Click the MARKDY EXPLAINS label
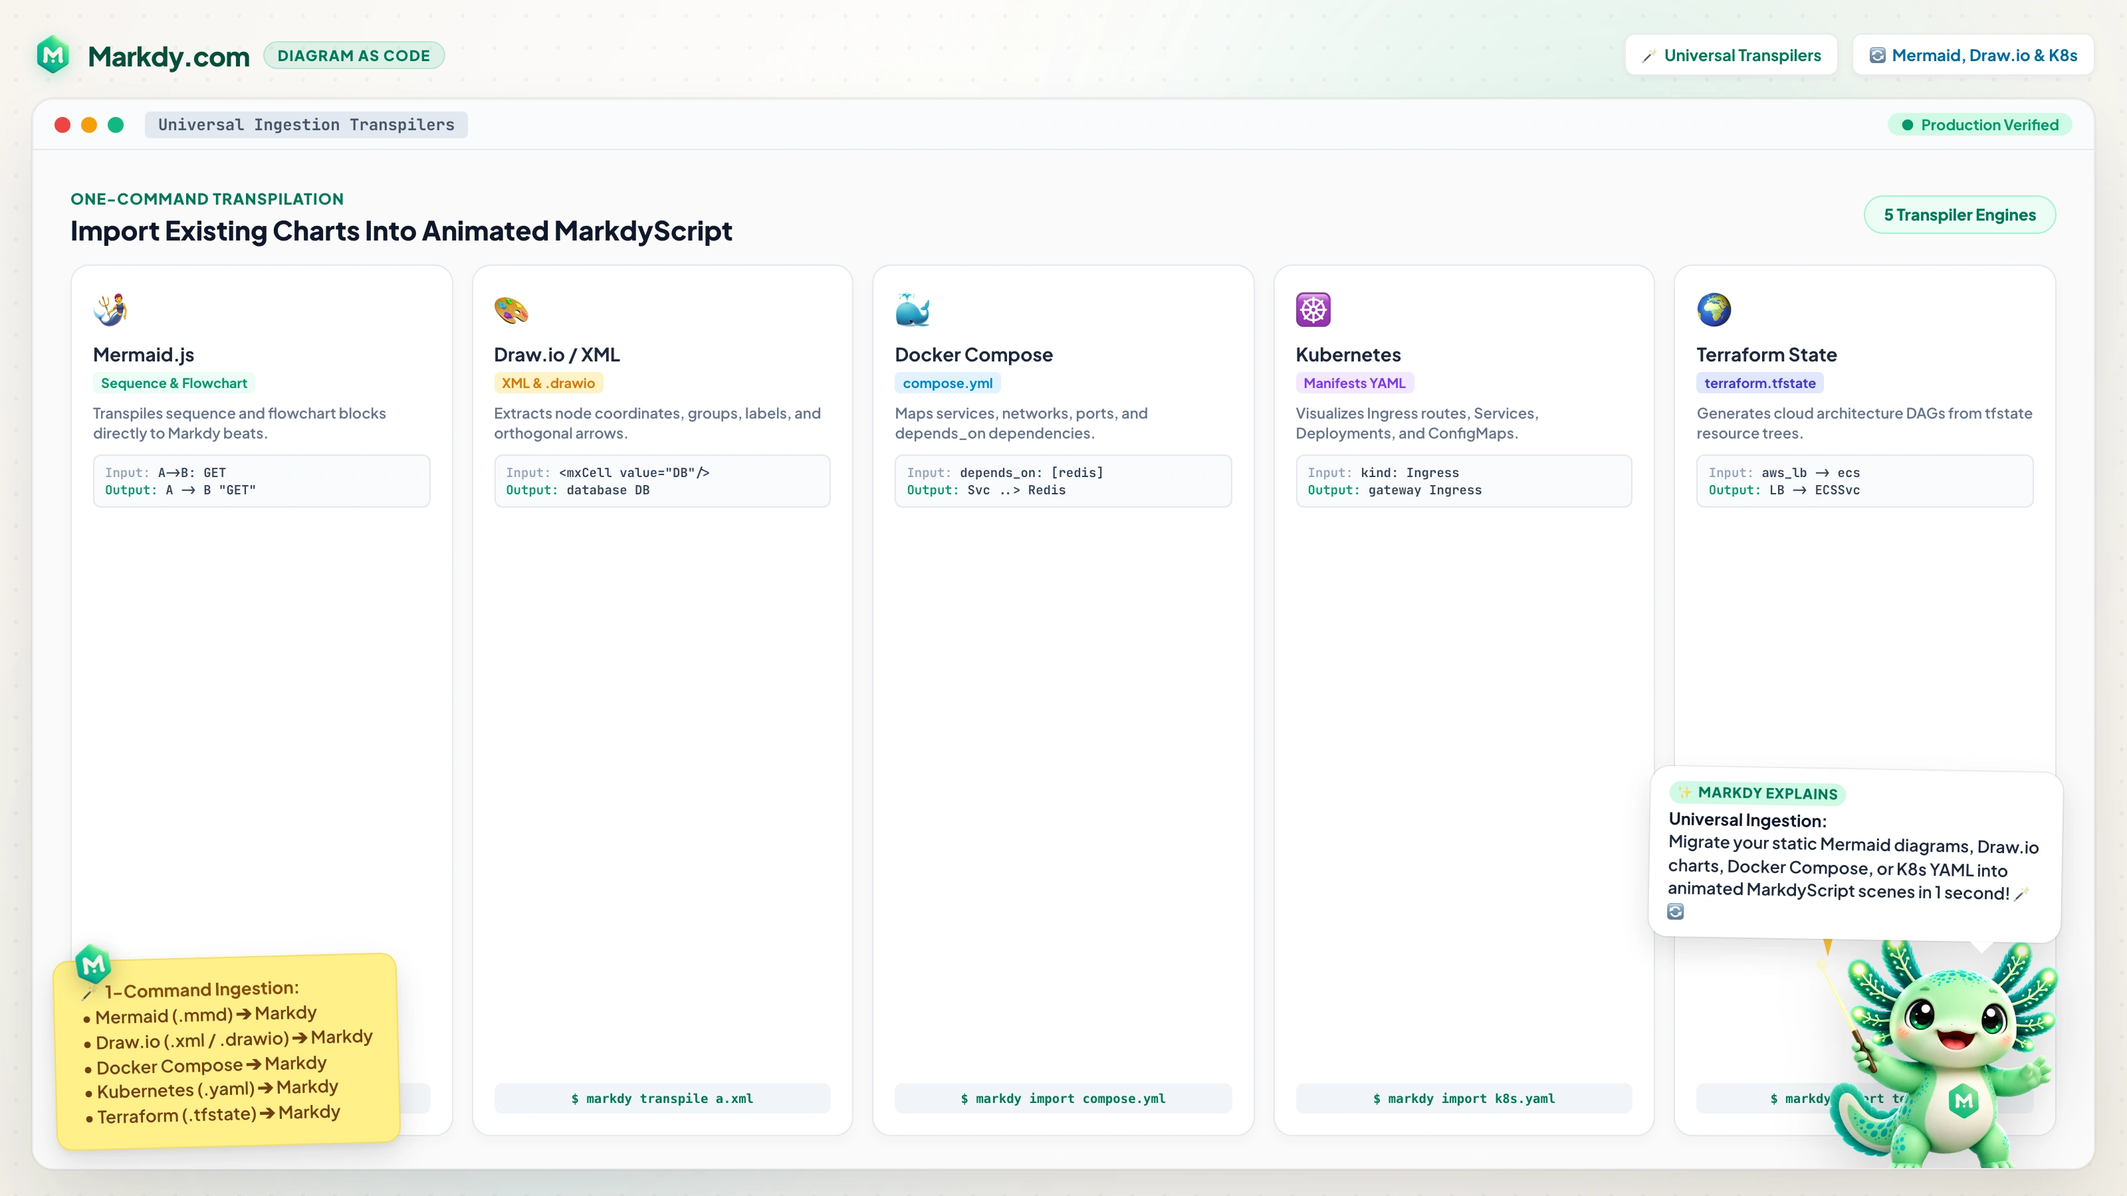 tap(1757, 793)
